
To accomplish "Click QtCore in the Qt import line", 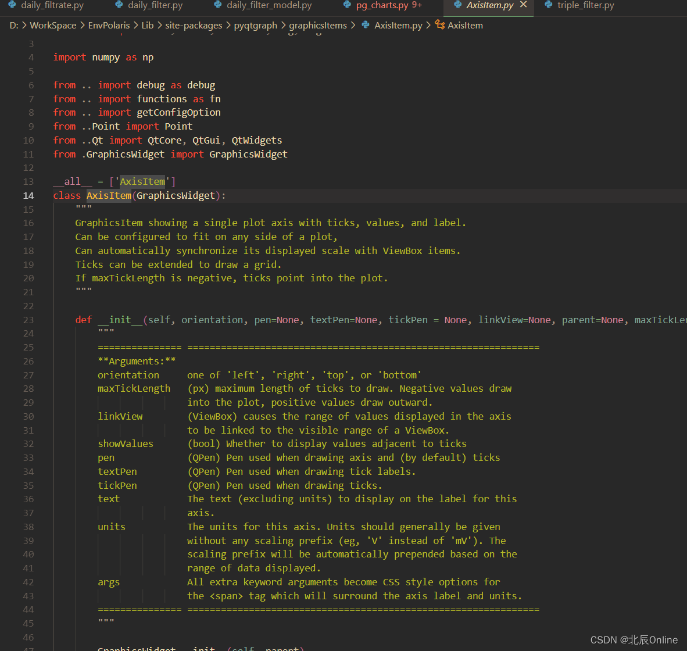I will pyautogui.click(x=164, y=141).
